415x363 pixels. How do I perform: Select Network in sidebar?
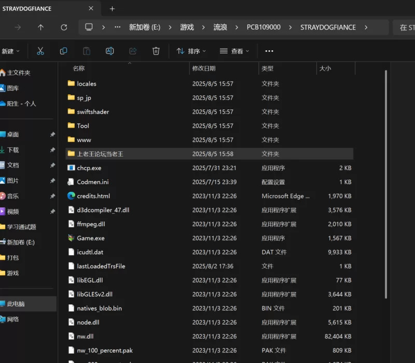click(10, 319)
